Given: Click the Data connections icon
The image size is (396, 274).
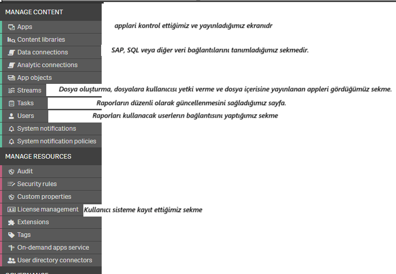Looking at the screenshot, I should (x=11, y=52).
